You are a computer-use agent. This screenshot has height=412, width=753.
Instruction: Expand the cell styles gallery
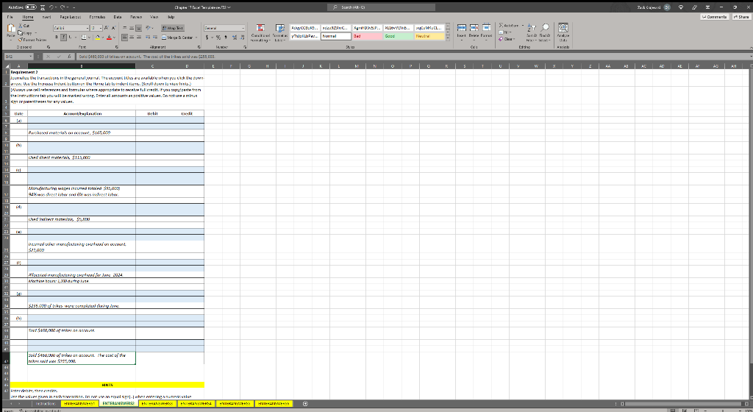click(448, 38)
